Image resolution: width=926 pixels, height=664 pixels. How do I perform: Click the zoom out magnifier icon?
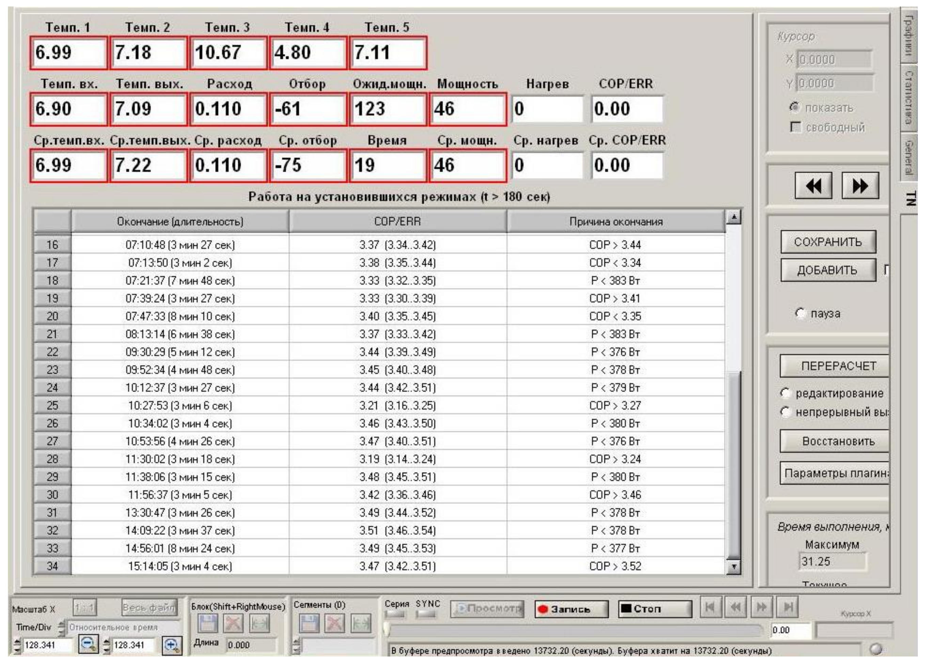pos(88,644)
